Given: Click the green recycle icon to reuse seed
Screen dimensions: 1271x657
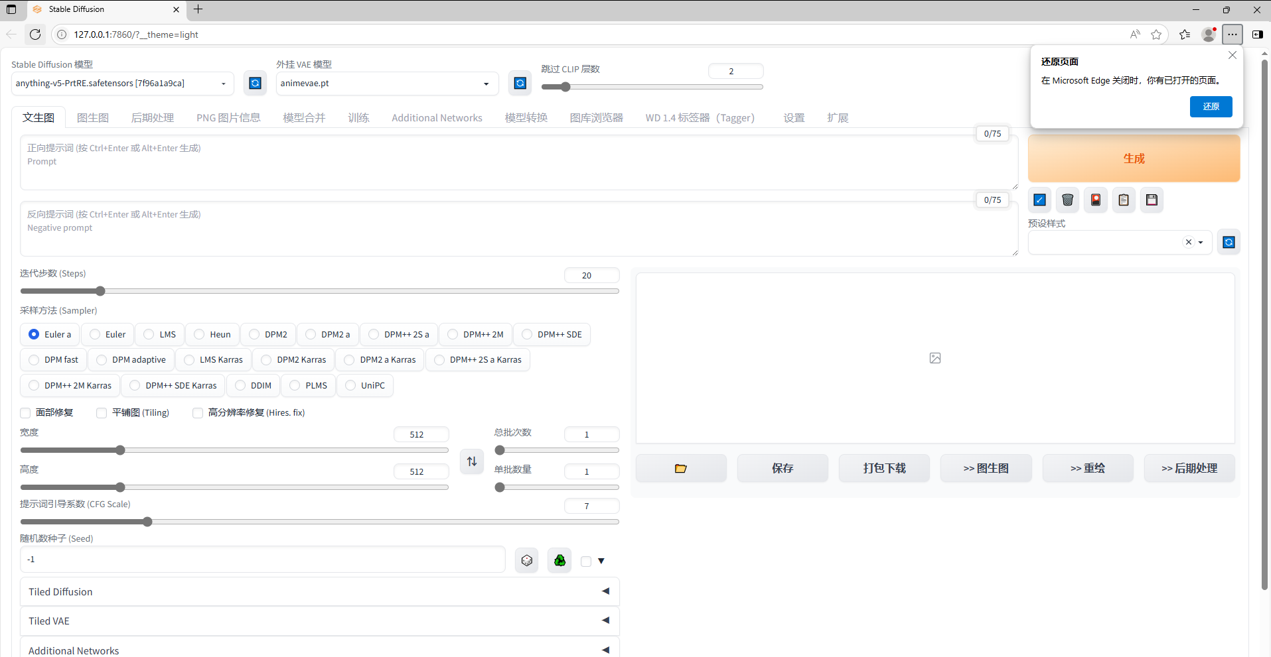Looking at the screenshot, I should [560, 561].
